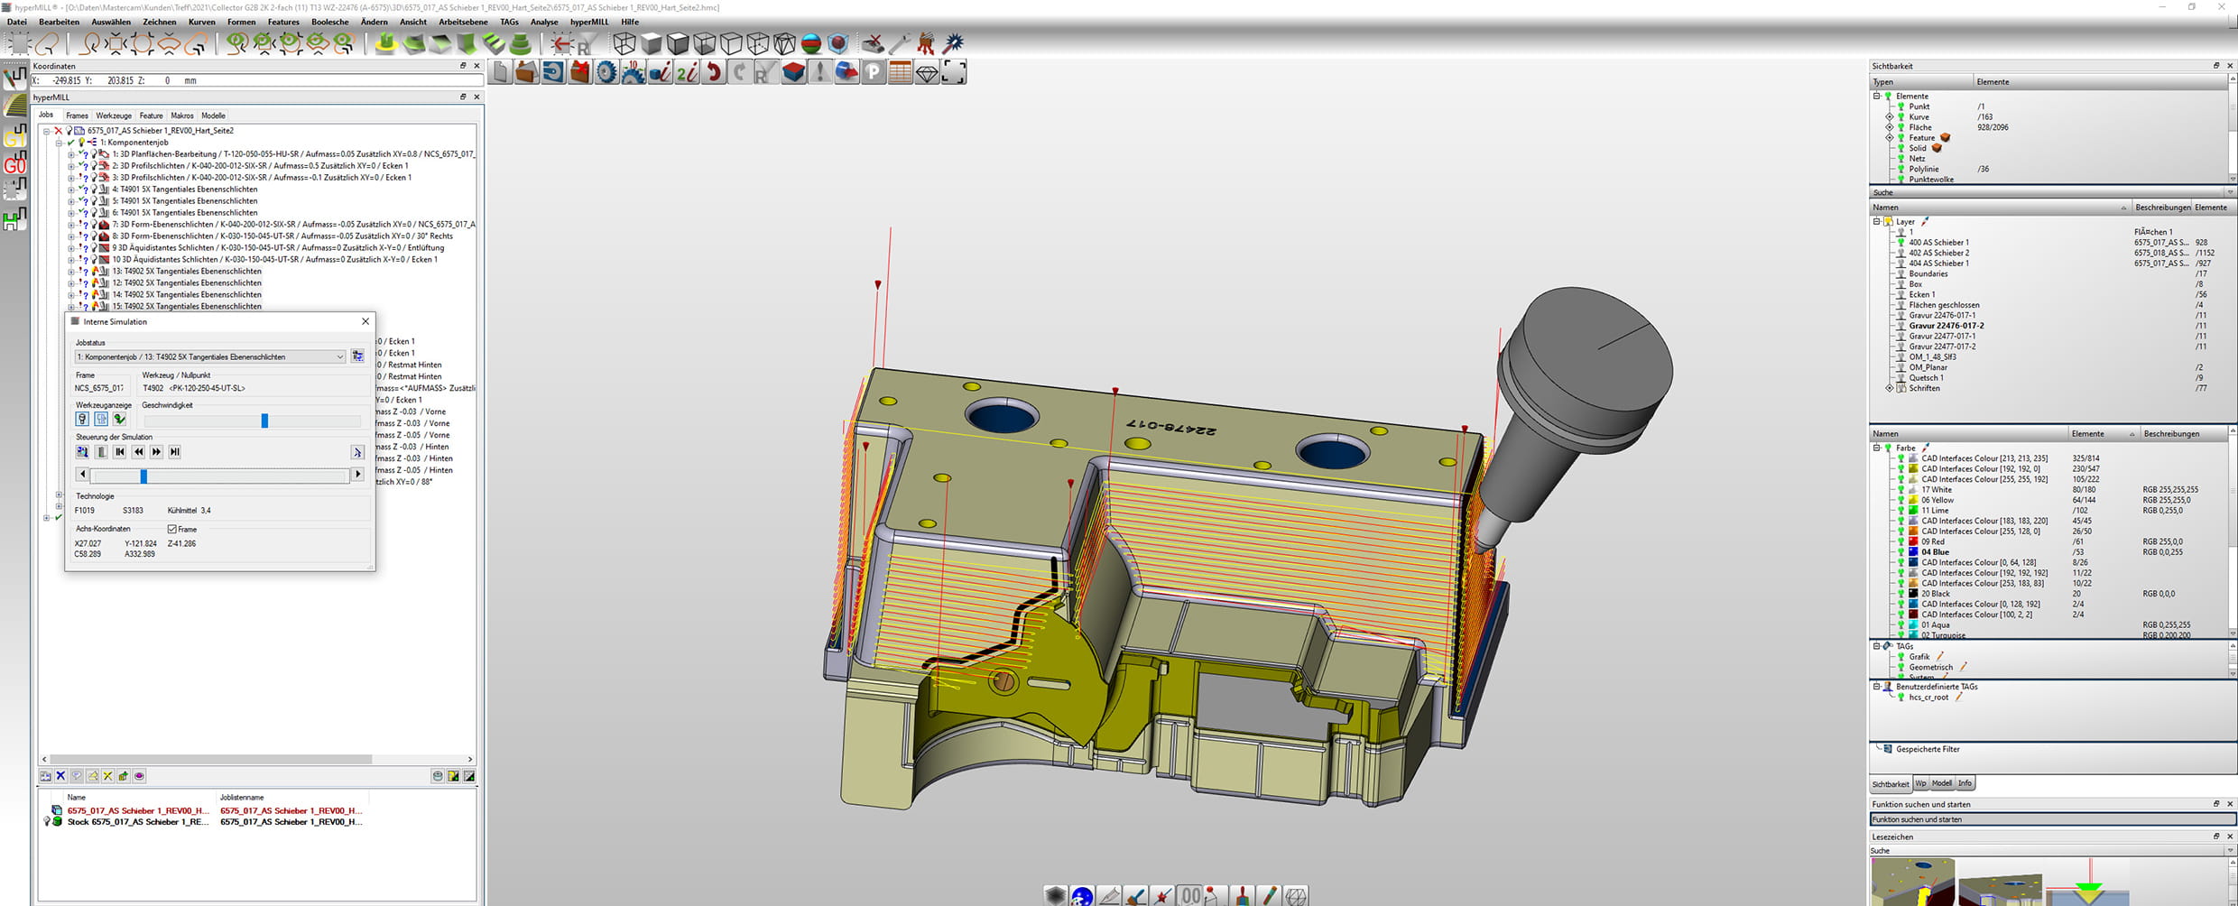The width and height of the screenshot is (2238, 906).
Task: Click the Modell tab in the Sichtbarkeit panel
Action: pyautogui.click(x=1942, y=783)
